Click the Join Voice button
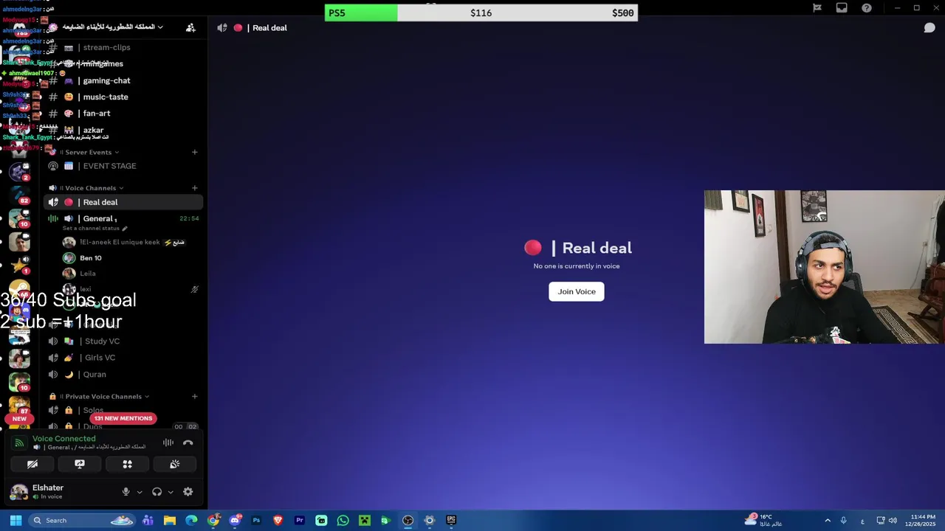This screenshot has height=531, width=945. click(577, 291)
